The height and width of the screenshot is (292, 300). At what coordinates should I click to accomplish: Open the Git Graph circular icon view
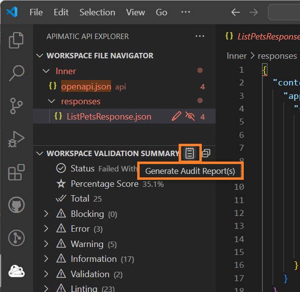(16, 238)
